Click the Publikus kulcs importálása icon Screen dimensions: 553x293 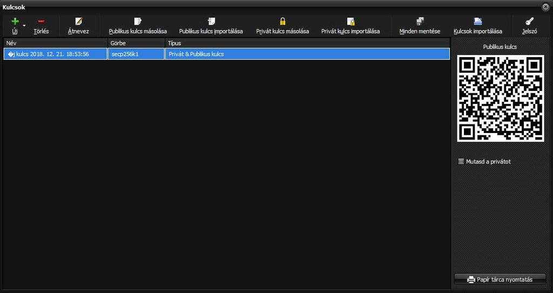click(211, 22)
